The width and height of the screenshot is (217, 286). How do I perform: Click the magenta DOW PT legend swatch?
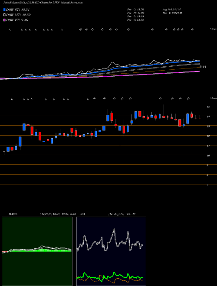click(5, 20)
